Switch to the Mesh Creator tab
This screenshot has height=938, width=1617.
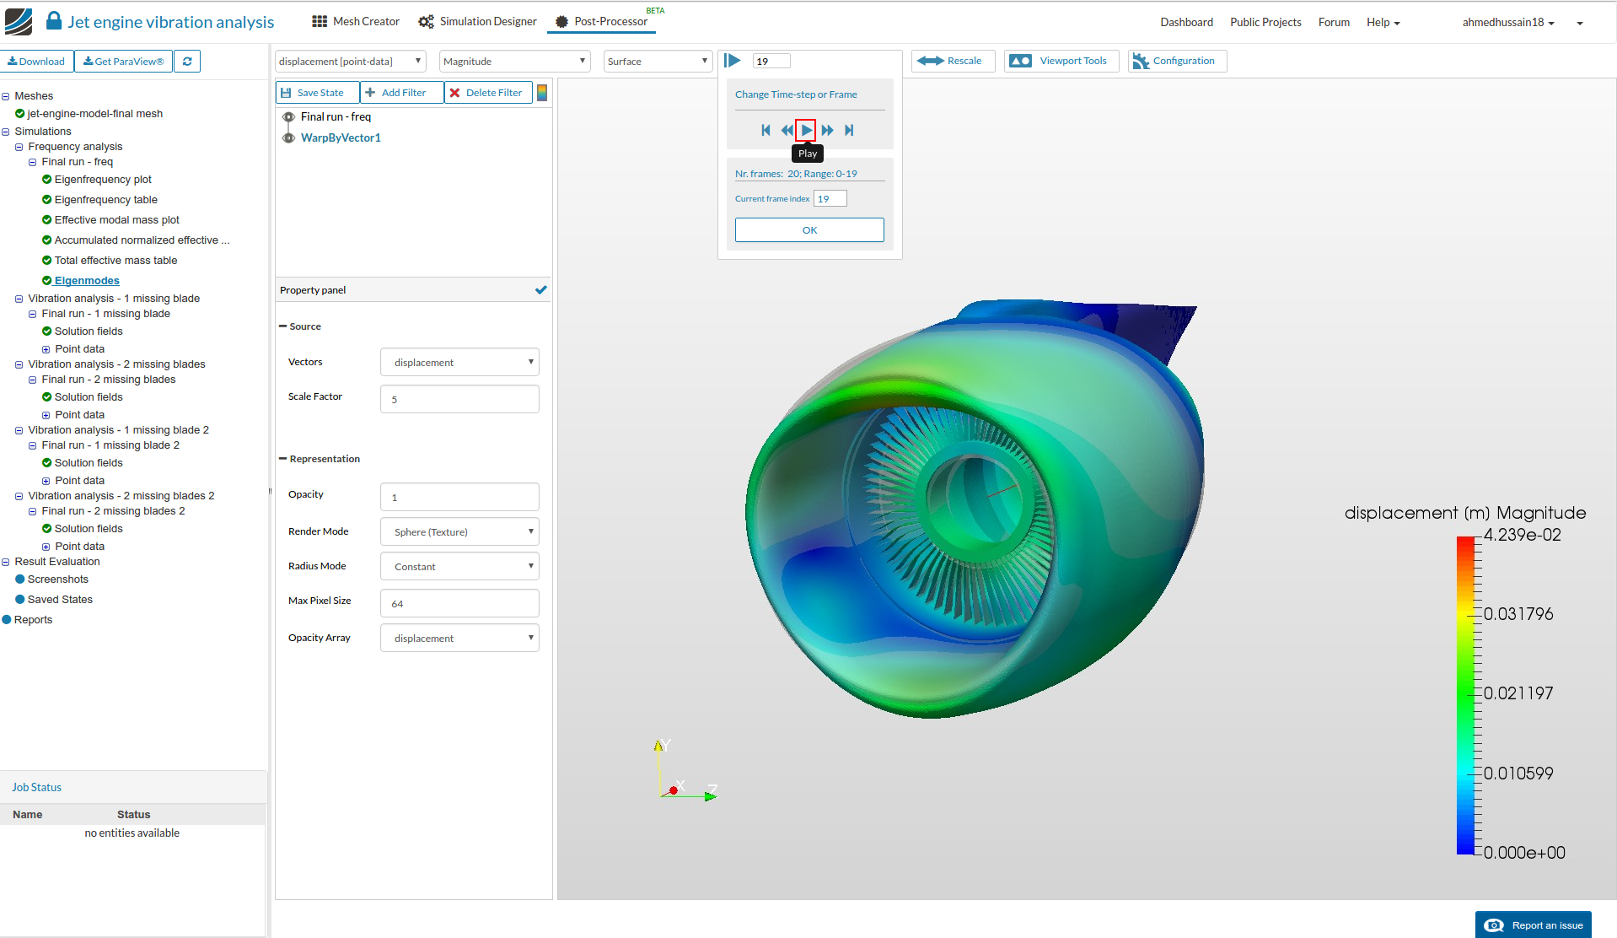pos(356,22)
